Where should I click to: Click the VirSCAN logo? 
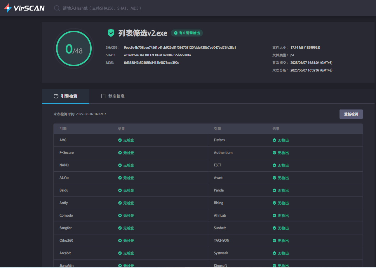(24, 8)
